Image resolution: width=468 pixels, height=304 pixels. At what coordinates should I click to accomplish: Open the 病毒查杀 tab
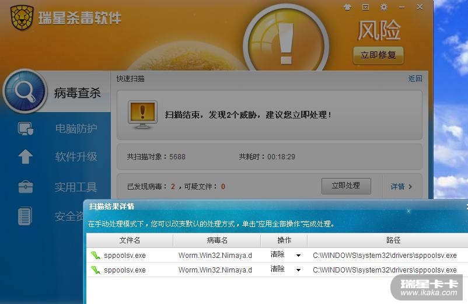77,93
